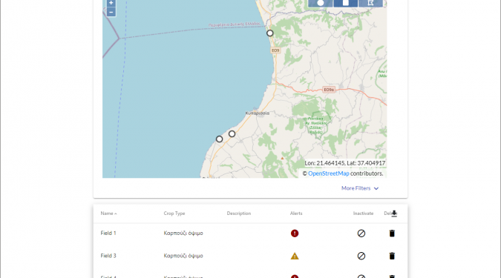501x278 pixels.
Task: Inactivate Field 1 with the ban icon
Action: click(361, 234)
